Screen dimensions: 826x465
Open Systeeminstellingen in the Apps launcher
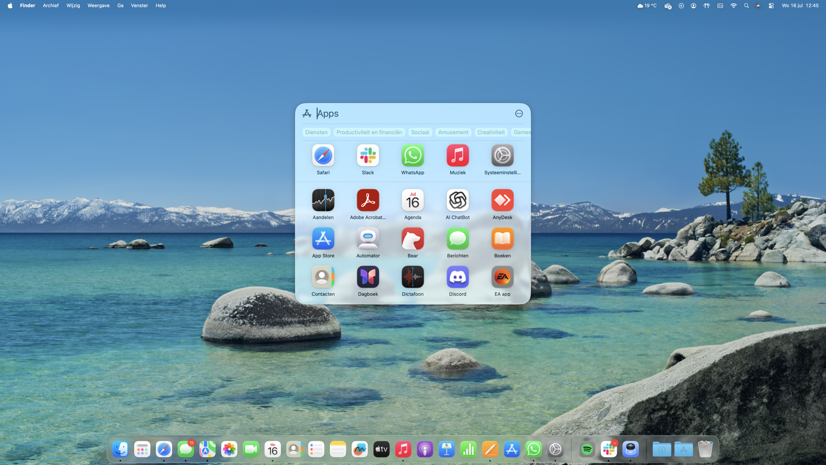click(x=502, y=156)
